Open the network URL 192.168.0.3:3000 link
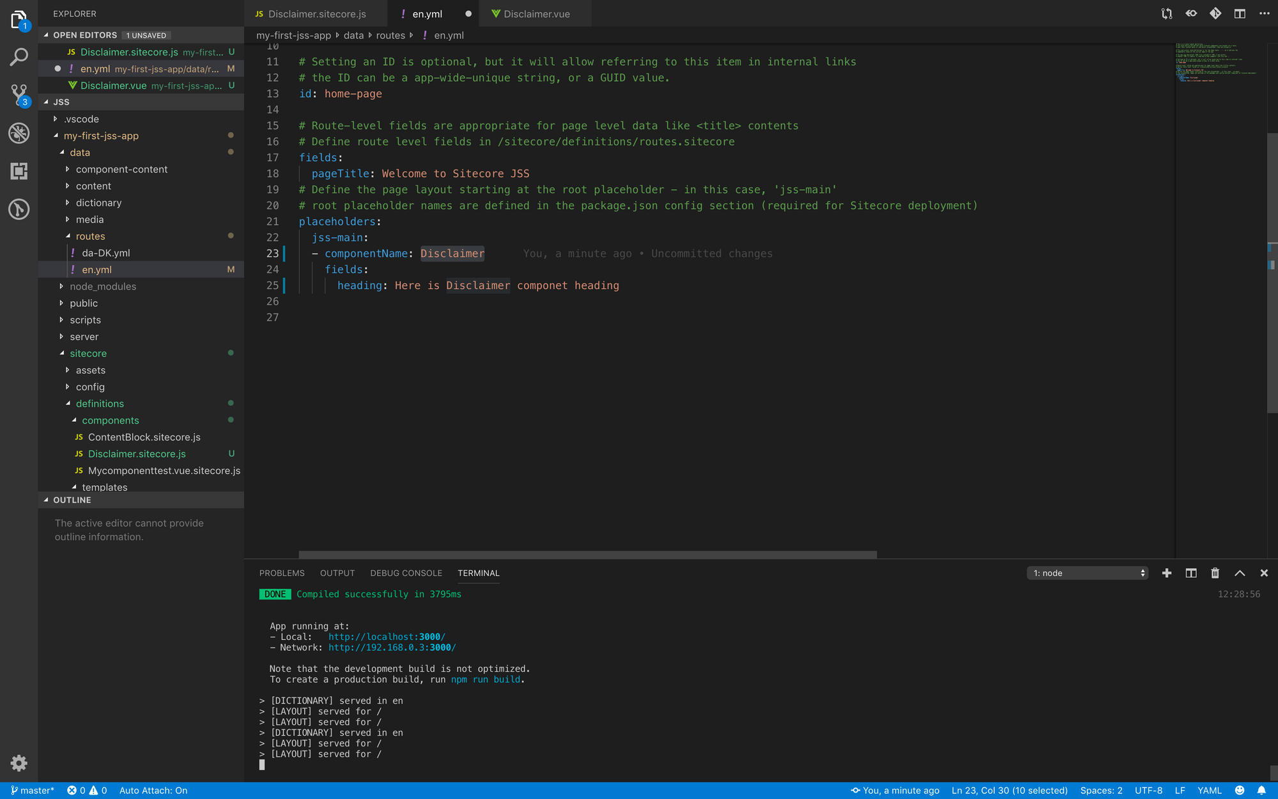The image size is (1278, 799). 392,648
